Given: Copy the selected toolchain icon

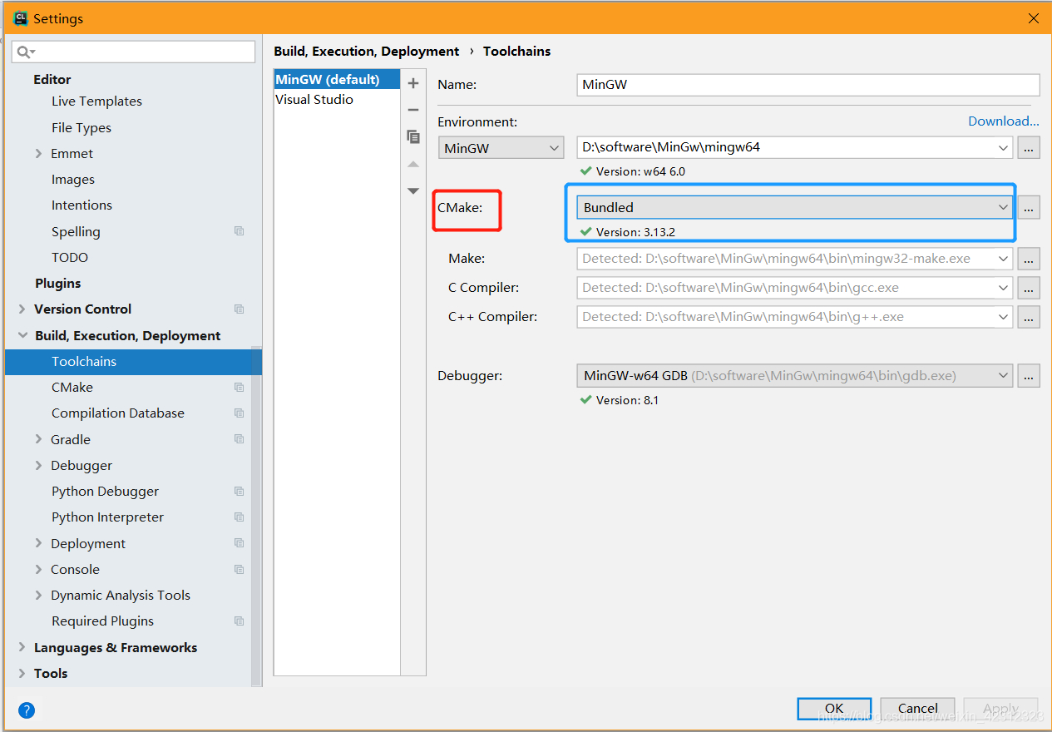Looking at the screenshot, I should (413, 136).
